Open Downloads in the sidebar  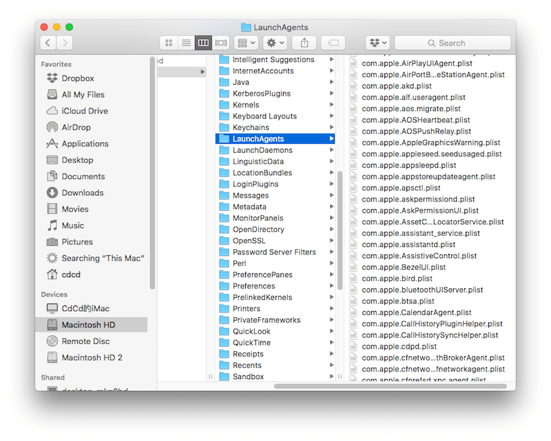pyautogui.click(x=92, y=193)
